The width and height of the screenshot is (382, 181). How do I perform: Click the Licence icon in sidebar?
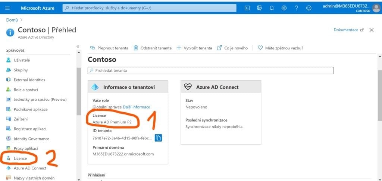(x=9, y=158)
